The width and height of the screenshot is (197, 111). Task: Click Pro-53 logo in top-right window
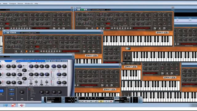162,32
